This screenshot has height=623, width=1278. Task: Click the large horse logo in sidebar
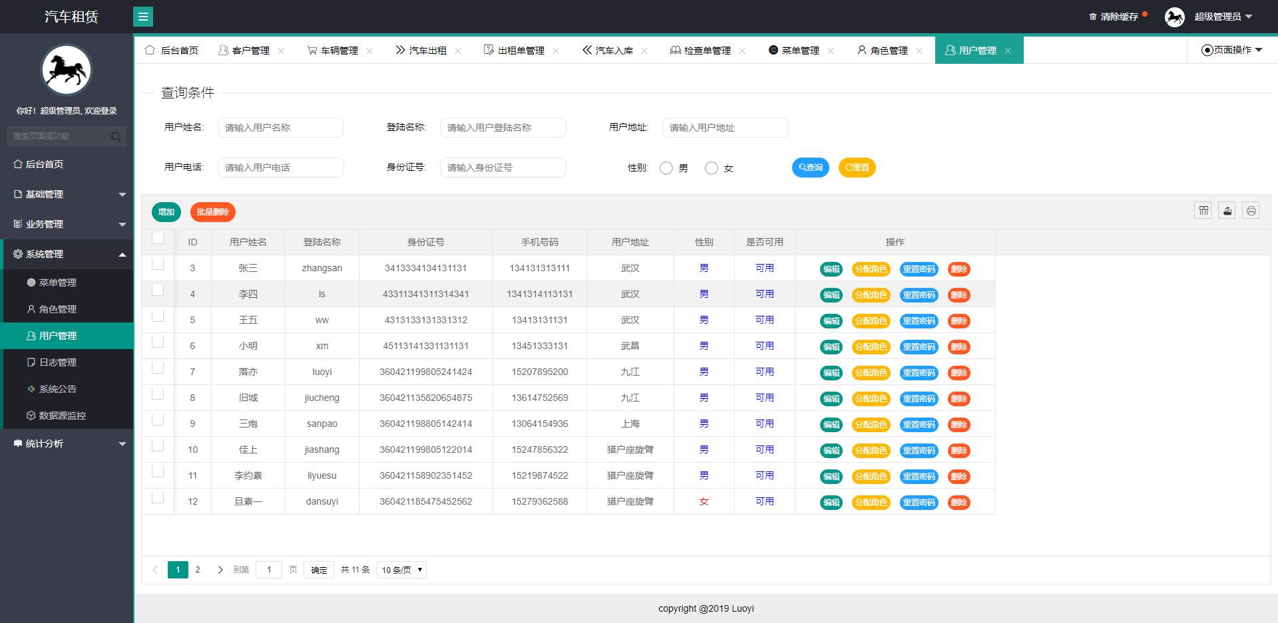pyautogui.click(x=67, y=70)
